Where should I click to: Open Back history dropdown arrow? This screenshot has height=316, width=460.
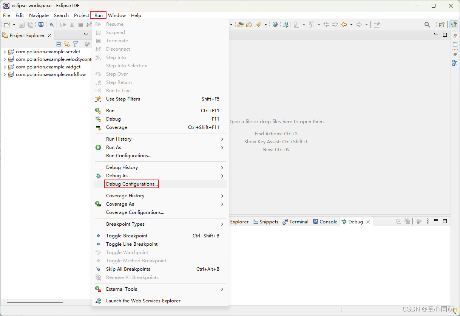pos(351,25)
